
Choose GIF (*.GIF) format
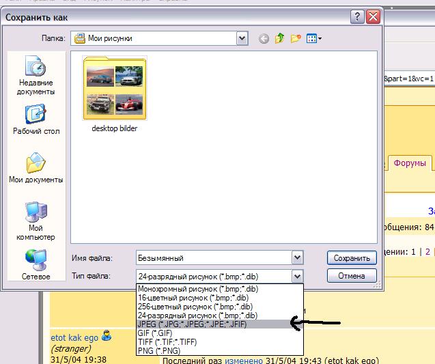pos(155,333)
